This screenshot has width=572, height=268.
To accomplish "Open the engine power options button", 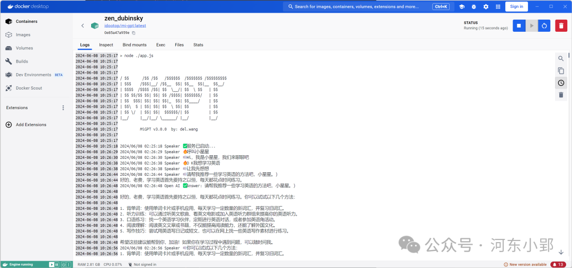I will [64, 264].
